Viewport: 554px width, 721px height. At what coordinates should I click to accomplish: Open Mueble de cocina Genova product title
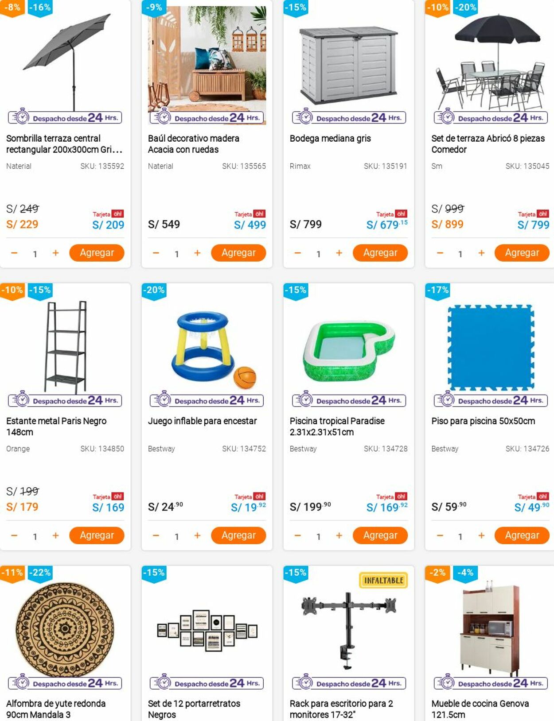(x=480, y=709)
